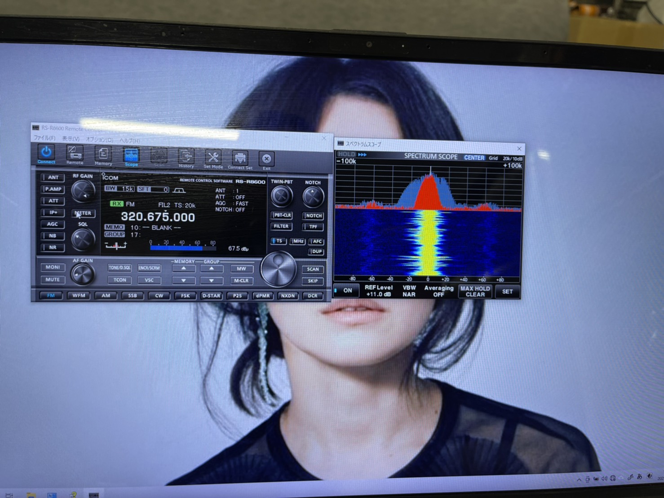Open the History toolbar icon
664x498 pixels.
186,158
